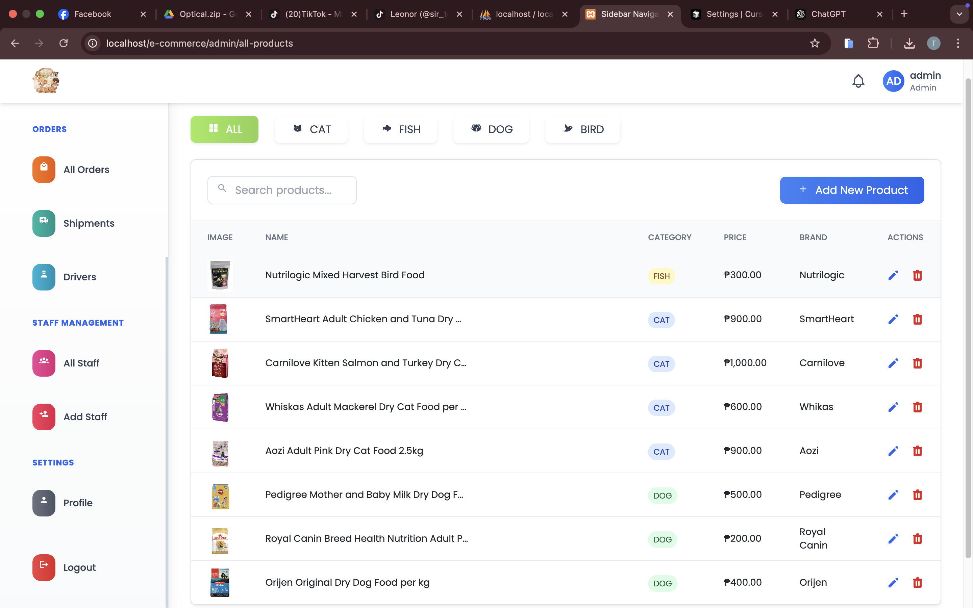This screenshot has width=973, height=608.
Task: Close the TikTok Leonor tab
Action: pyautogui.click(x=459, y=14)
